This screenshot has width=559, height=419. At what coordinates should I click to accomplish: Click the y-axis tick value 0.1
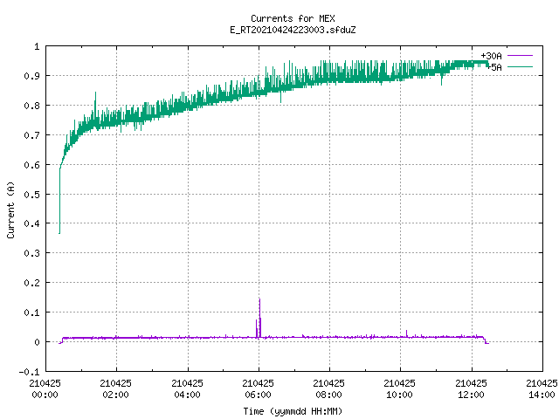(x=32, y=313)
